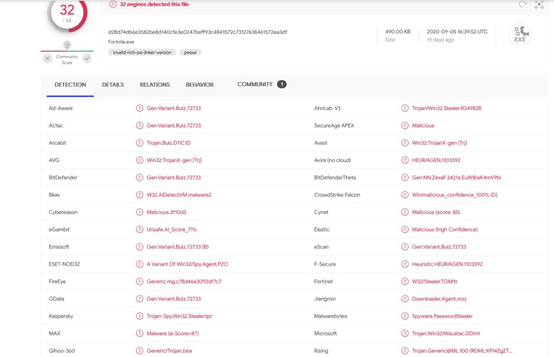Click the COMMUNITY tab count badge

[x=282, y=84]
